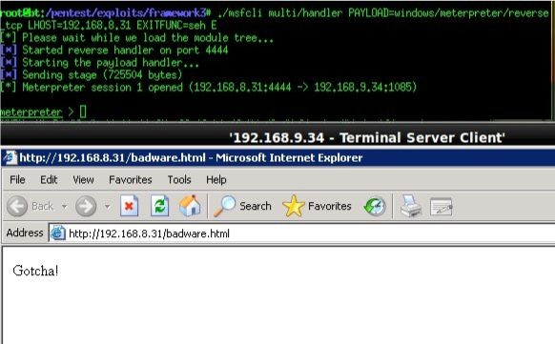
Task: Click the address bar URL field
Action: pos(302,233)
